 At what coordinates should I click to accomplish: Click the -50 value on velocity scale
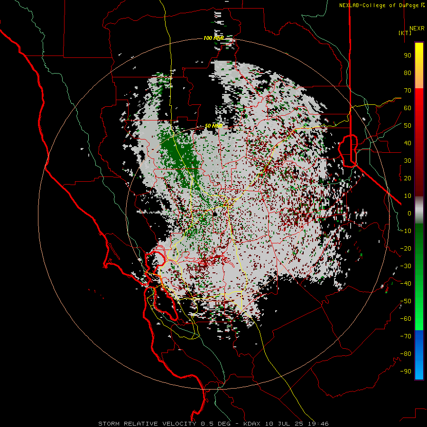click(x=406, y=301)
